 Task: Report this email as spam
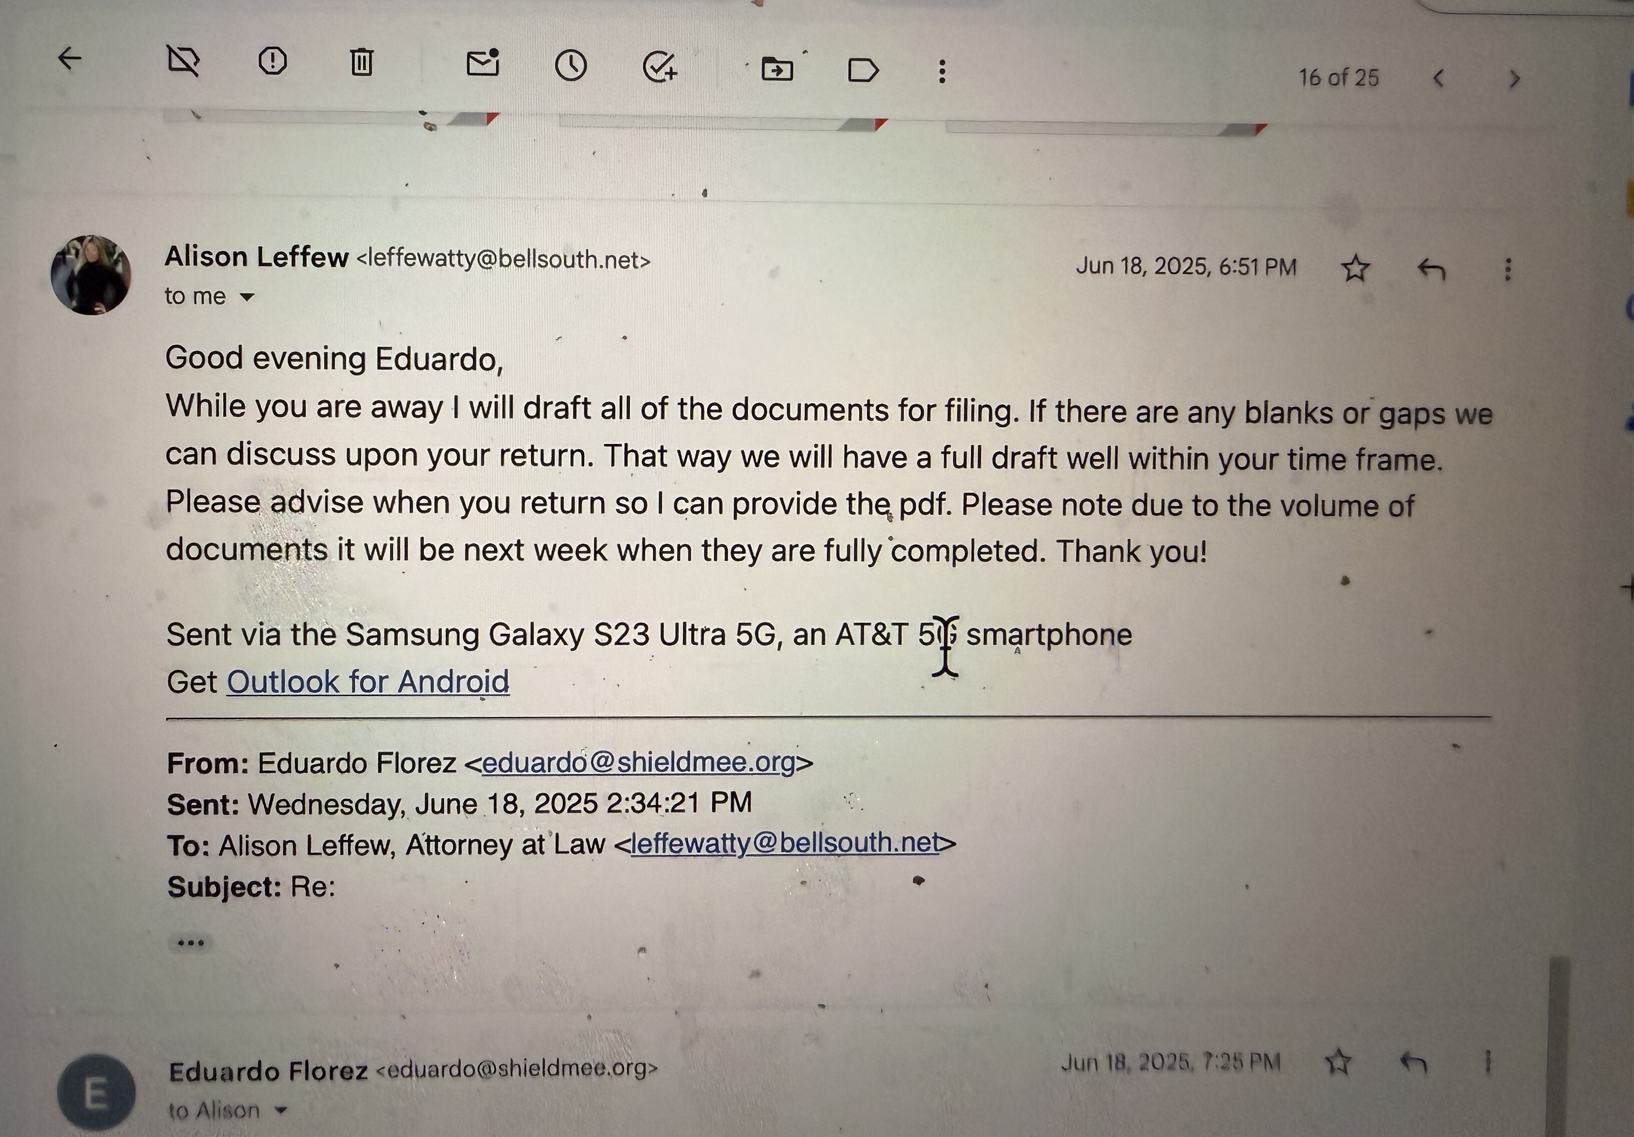coord(272,61)
